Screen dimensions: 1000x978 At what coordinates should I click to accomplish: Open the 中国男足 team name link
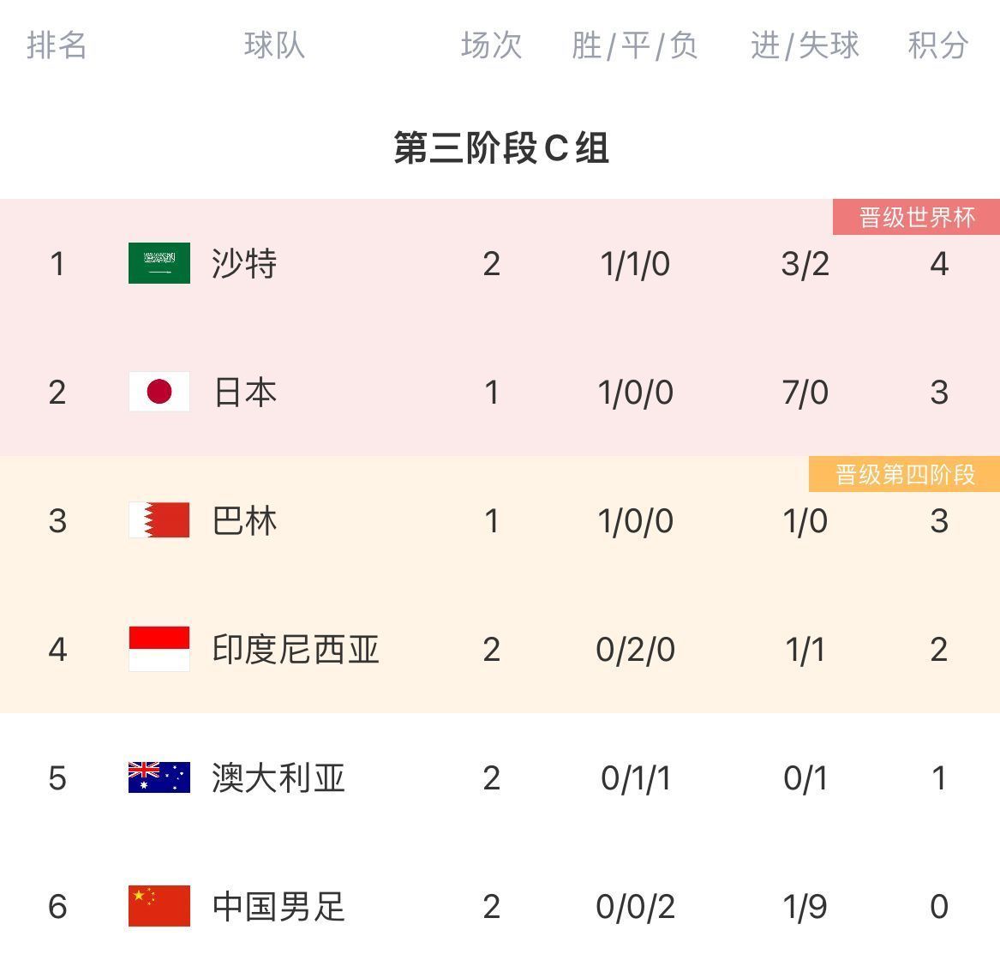point(278,906)
